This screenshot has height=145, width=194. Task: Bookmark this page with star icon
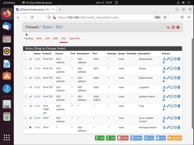pyautogui.click(x=165, y=17)
